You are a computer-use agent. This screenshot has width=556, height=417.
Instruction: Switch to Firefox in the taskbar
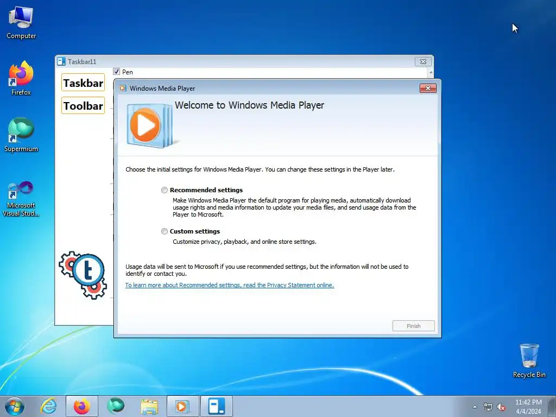click(82, 406)
